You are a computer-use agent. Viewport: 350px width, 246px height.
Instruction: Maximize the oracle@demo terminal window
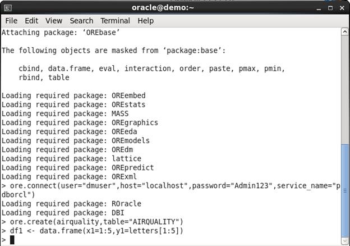(x=329, y=7)
